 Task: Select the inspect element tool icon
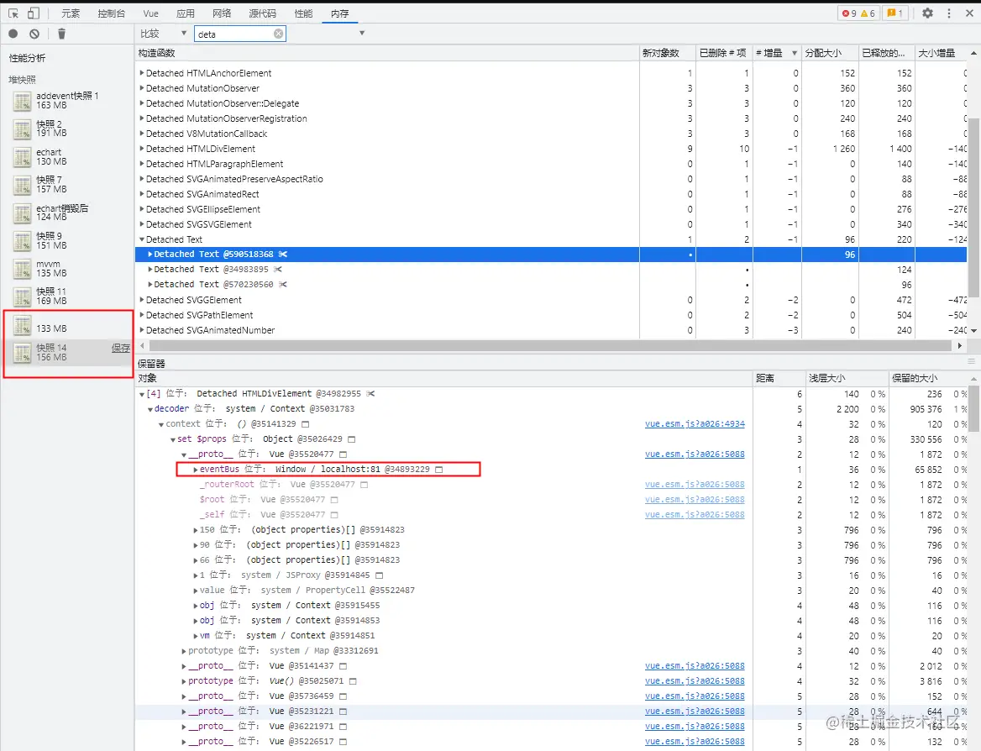[13, 13]
